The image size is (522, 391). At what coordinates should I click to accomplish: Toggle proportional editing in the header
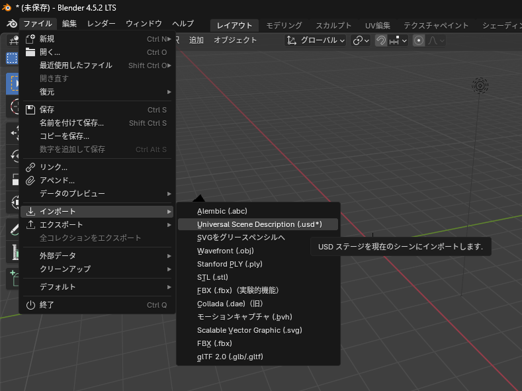tap(419, 40)
